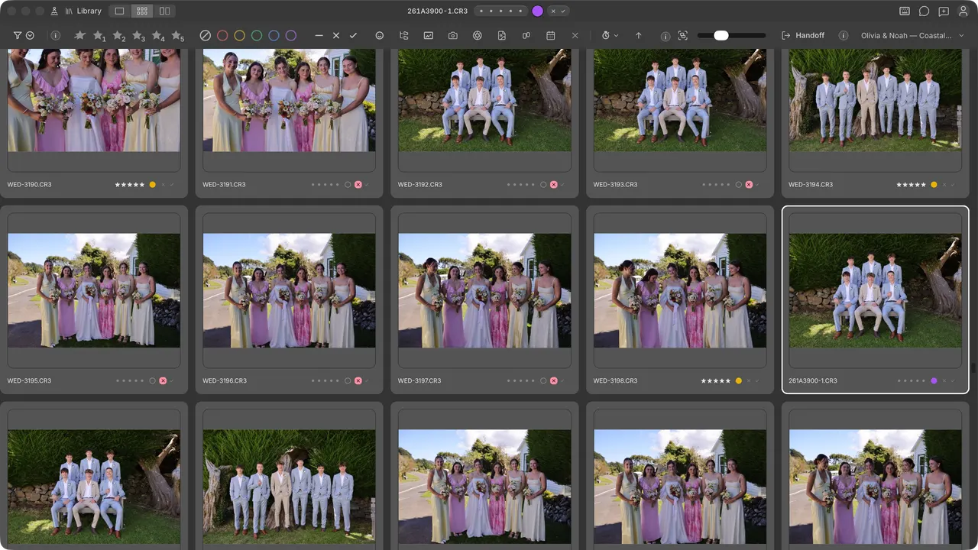Toggle the reject badge on WED-3197.CR3
This screenshot has width=978, height=550.
click(553, 380)
